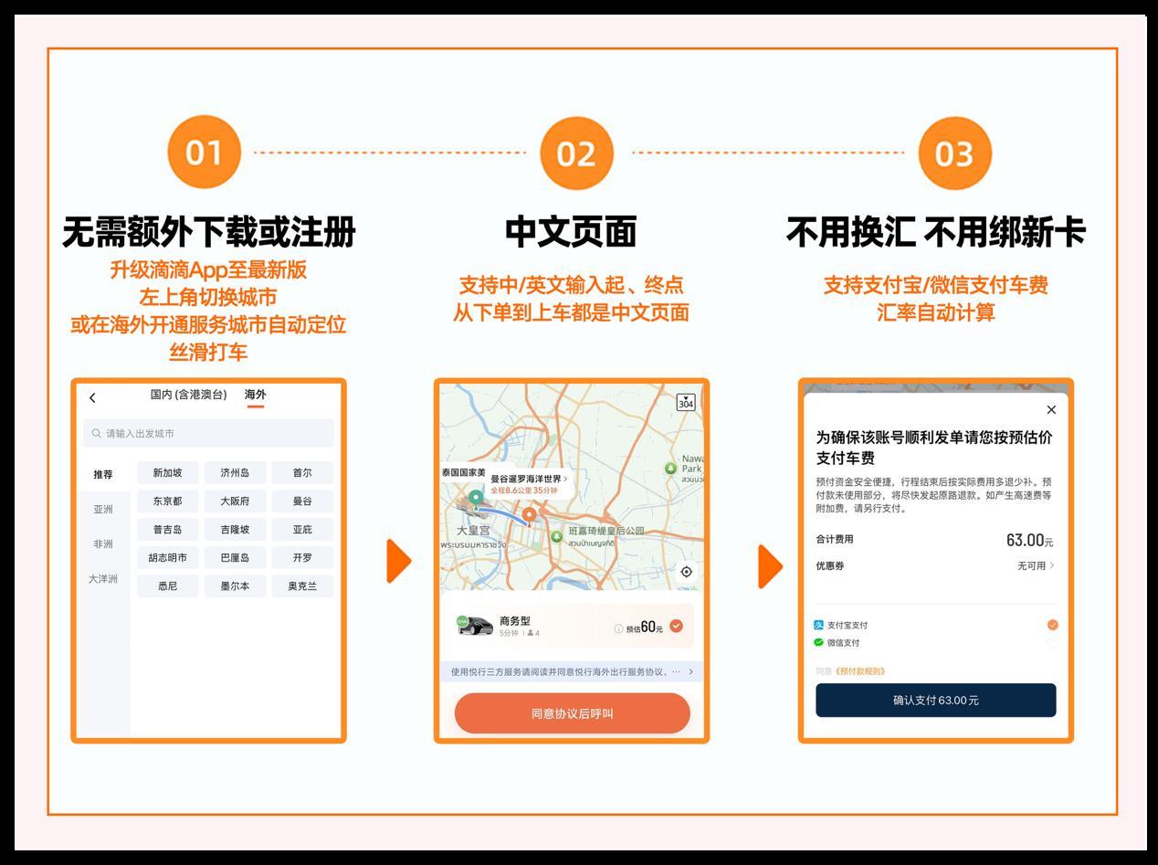Click the 请输入出发城市 search field
This screenshot has height=865, width=1158.
tap(208, 433)
